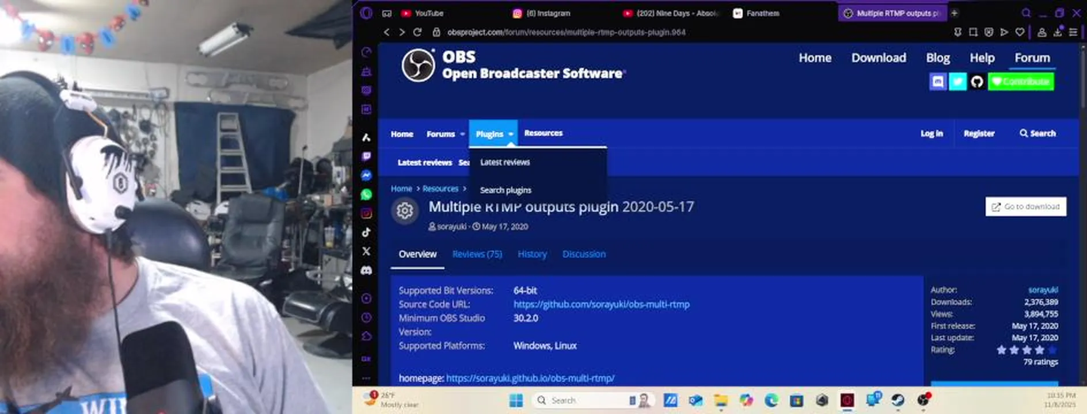
Task: Click the address bar URL field
Action: [x=691, y=32]
